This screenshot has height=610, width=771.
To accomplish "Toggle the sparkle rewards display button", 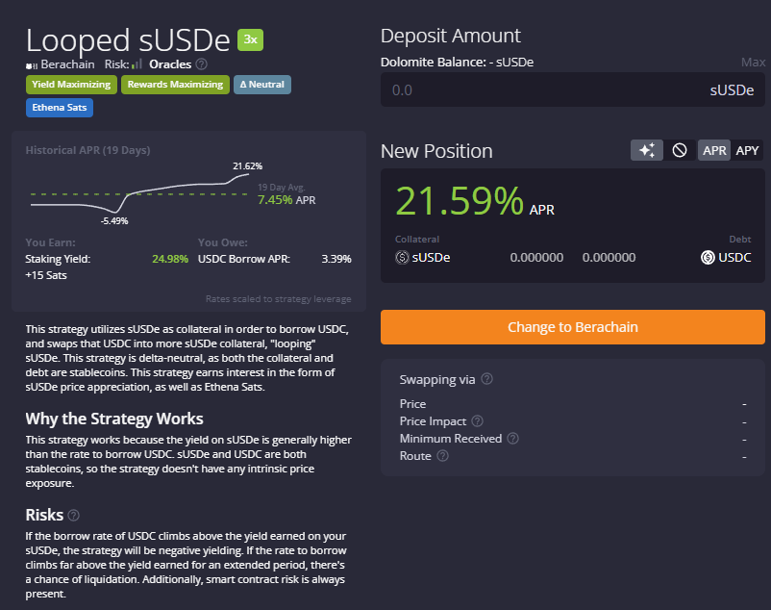I will click(x=647, y=150).
